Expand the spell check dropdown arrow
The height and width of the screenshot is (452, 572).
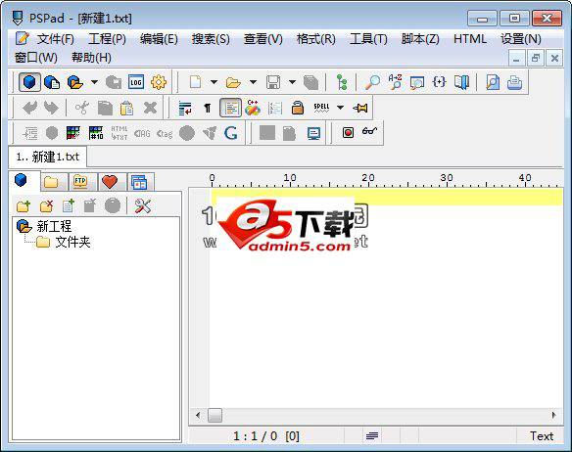click(340, 108)
